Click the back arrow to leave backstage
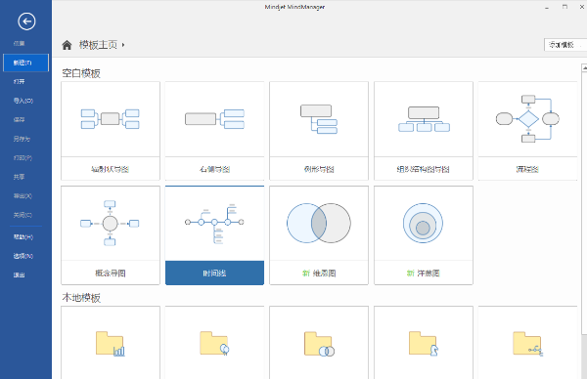Image resolution: width=587 pixels, height=379 pixels. (x=26, y=21)
